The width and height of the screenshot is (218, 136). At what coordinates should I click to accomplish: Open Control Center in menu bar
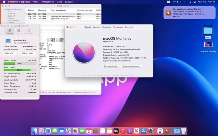coord(195,2)
